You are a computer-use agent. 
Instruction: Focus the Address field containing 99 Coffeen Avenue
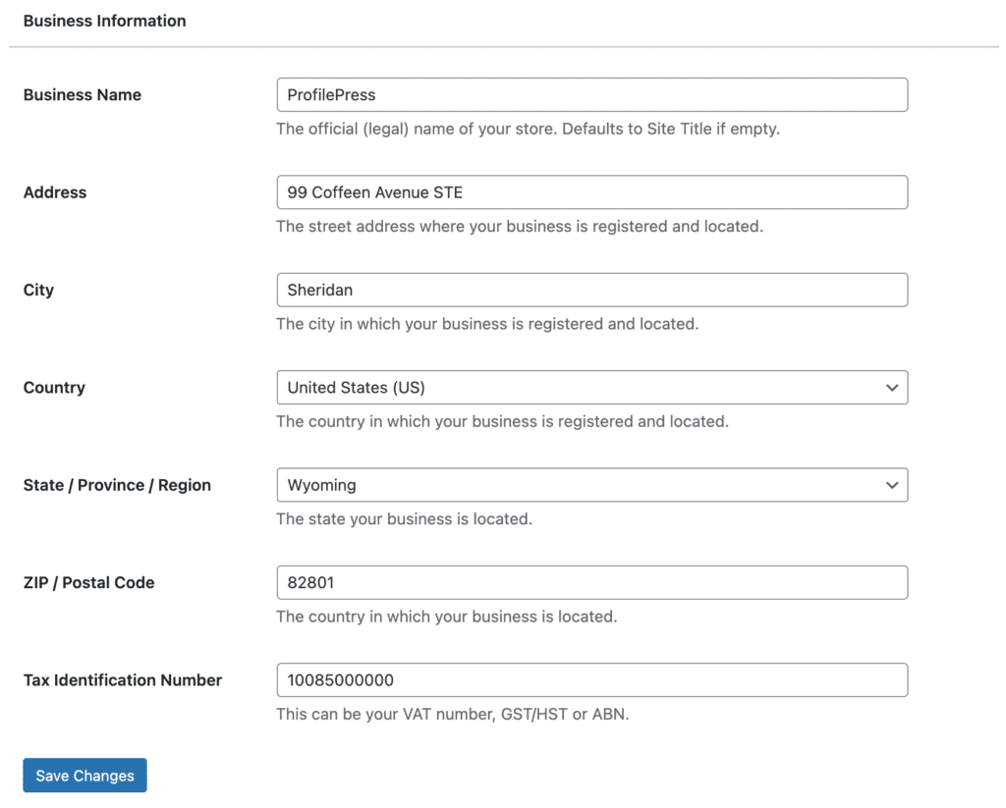pyautogui.click(x=591, y=192)
